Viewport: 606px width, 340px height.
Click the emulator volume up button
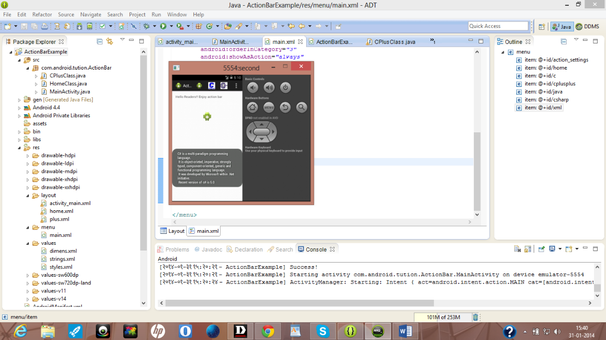point(269,87)
